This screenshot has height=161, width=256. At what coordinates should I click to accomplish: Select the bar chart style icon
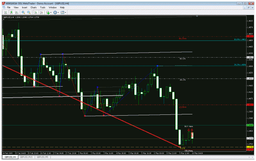6,13
